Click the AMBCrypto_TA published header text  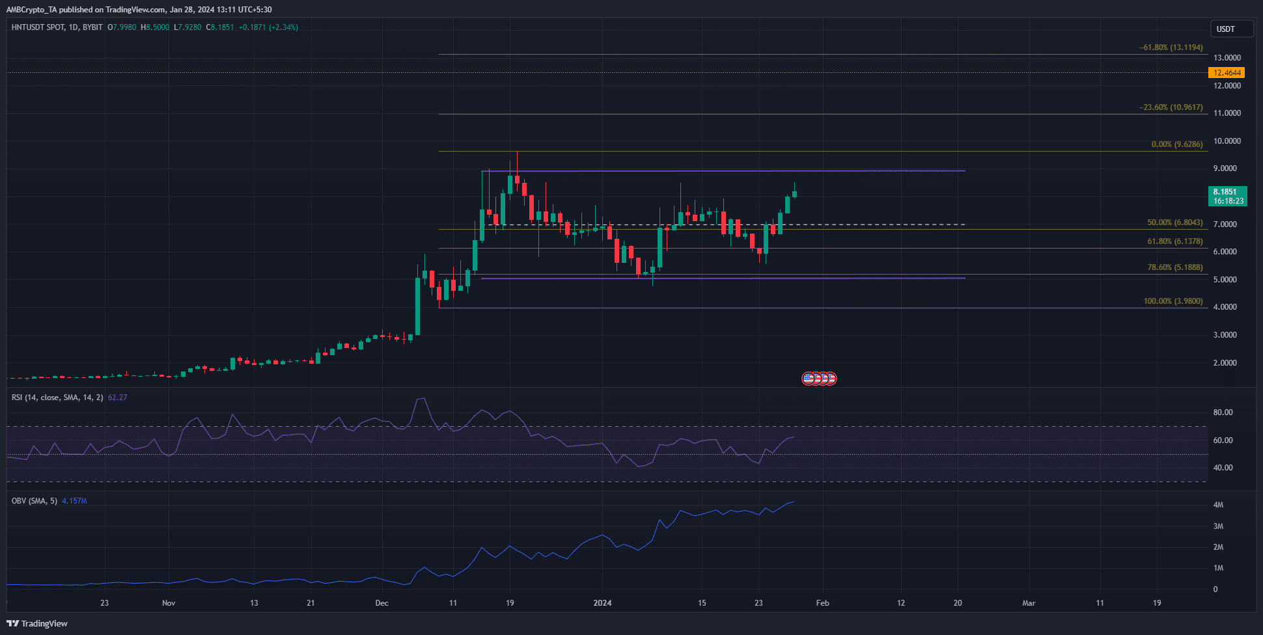click(140, 10)
